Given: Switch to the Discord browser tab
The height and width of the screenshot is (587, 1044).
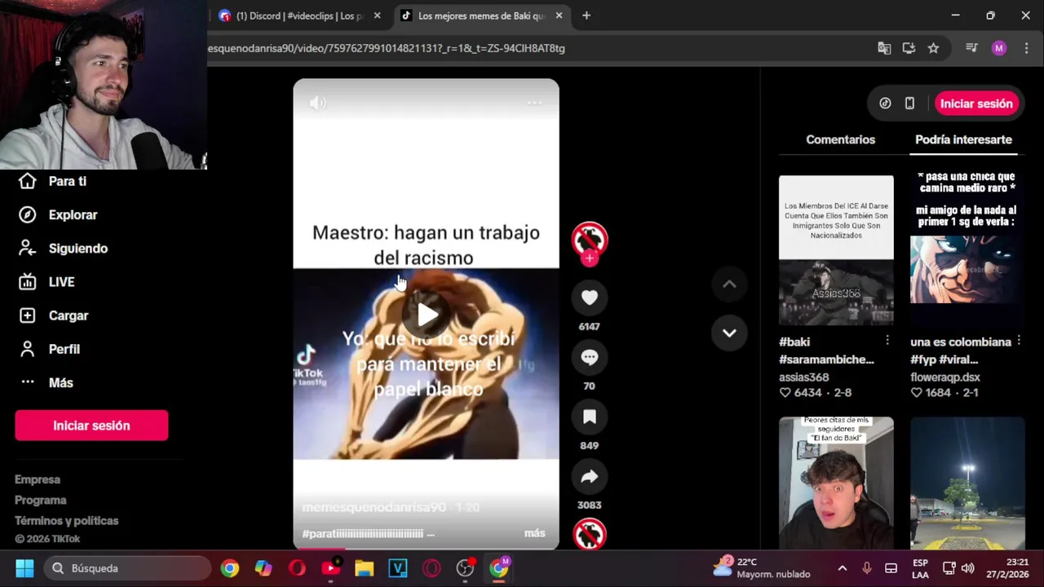Looking at the screenshot, I should click(x=298, y=15).
